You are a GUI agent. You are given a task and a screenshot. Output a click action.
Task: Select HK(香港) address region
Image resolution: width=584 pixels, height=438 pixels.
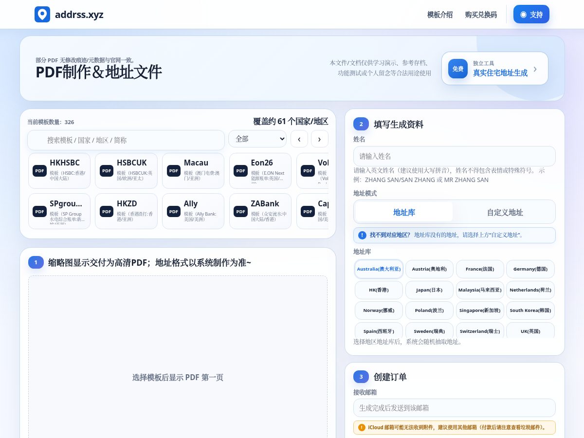pyautogui.click(x=379, y=290)
